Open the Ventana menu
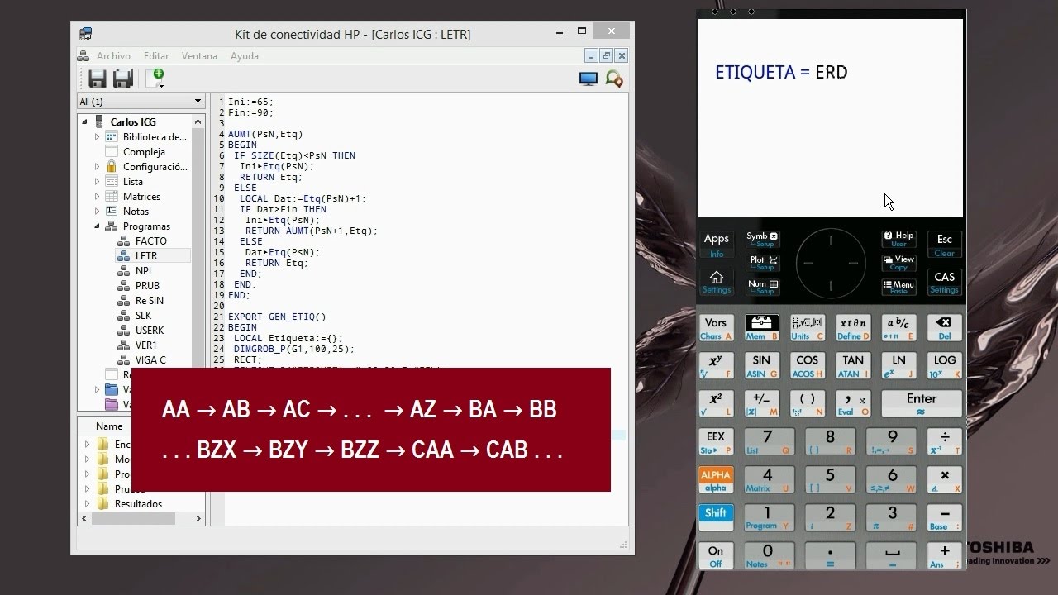 click(x=199, y=56)
